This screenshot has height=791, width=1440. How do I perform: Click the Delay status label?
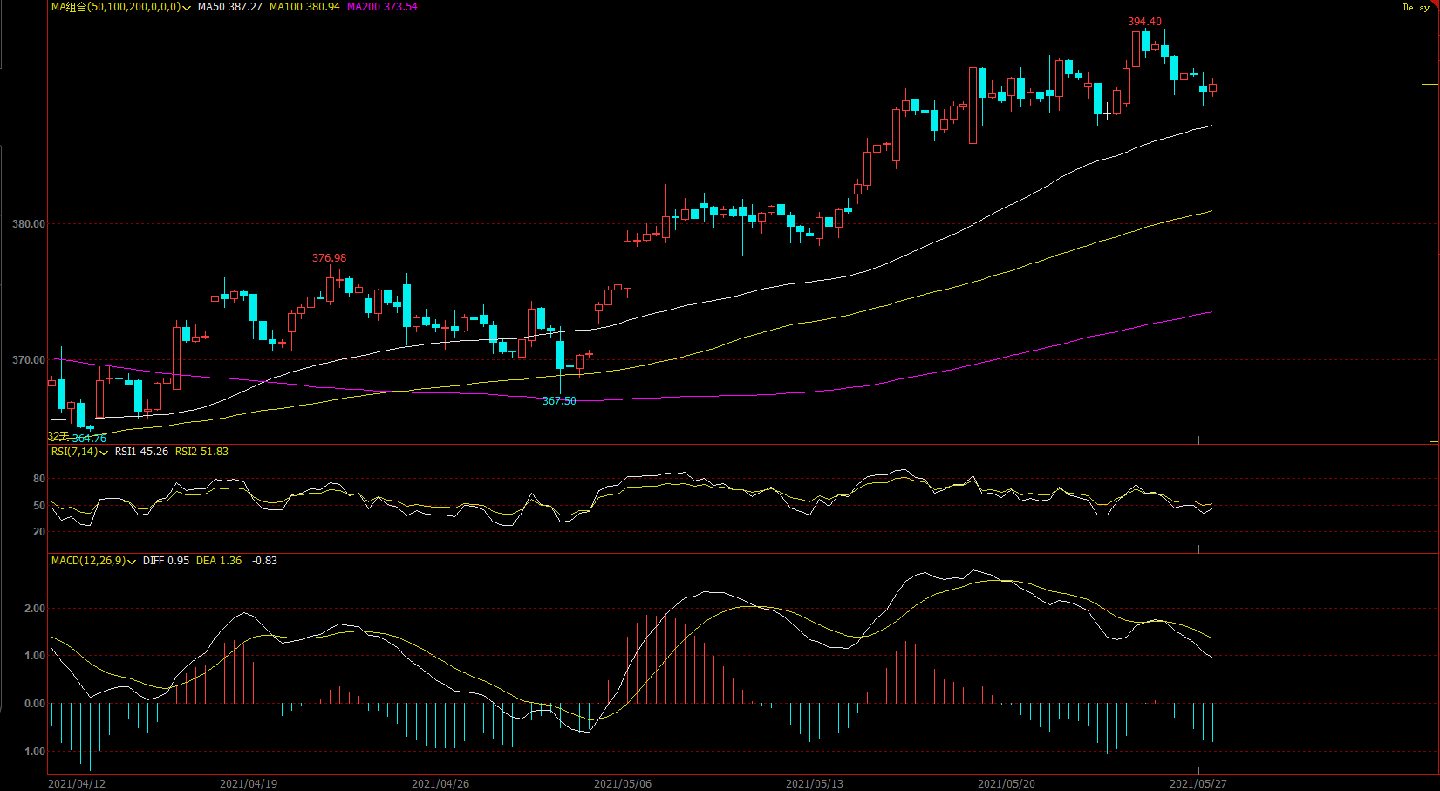pyautogui.click(x=1416, y=7)
